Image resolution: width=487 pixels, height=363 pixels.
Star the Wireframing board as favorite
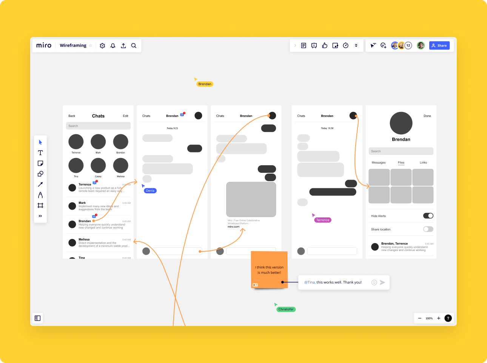click(91, 45)
